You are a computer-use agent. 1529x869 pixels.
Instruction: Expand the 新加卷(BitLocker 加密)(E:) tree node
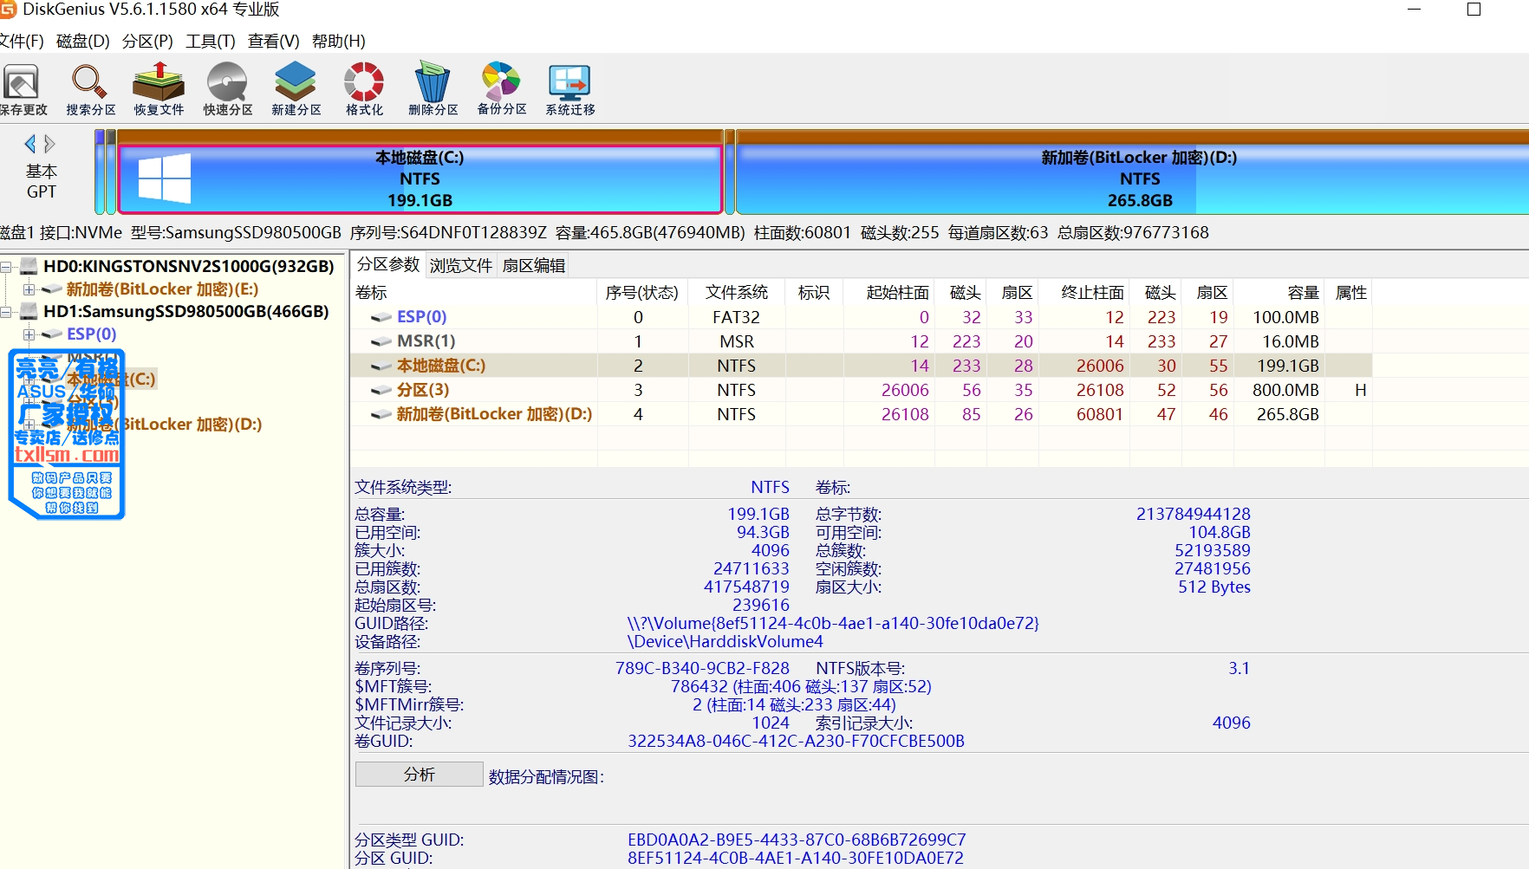29,289
